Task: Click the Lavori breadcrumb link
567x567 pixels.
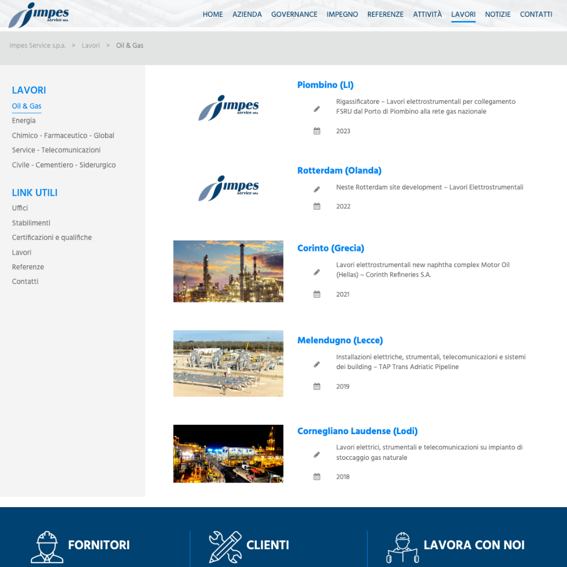Action: (91, 46)
